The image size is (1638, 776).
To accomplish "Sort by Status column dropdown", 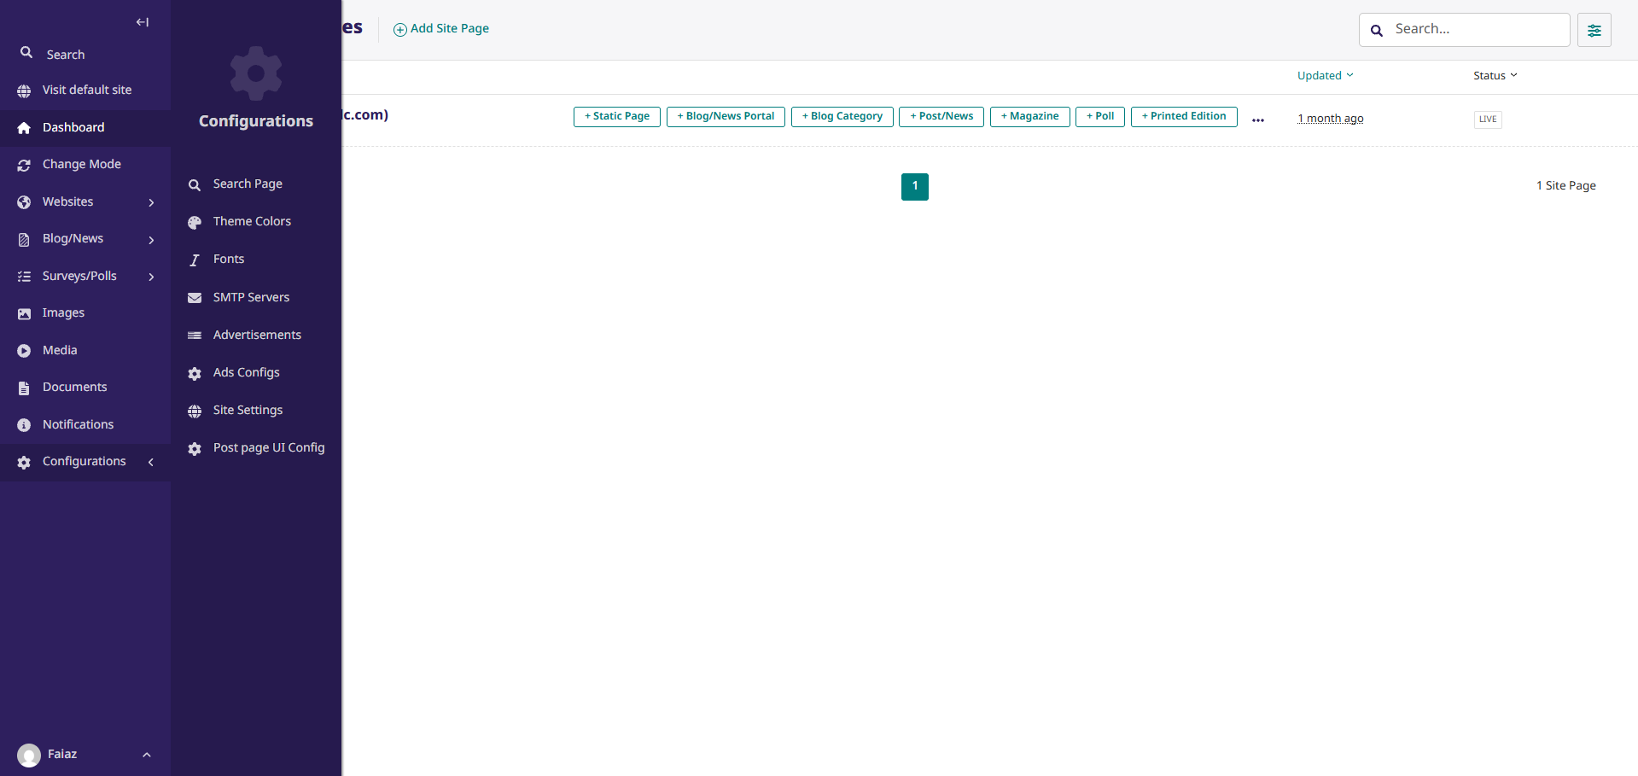I will 1495,75.
